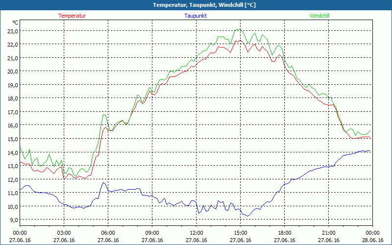The width and height of the screenshot is (392, 245).
Task: Click the chart title Temperatur, Taupunkt, Windchill
Action: 204,5
